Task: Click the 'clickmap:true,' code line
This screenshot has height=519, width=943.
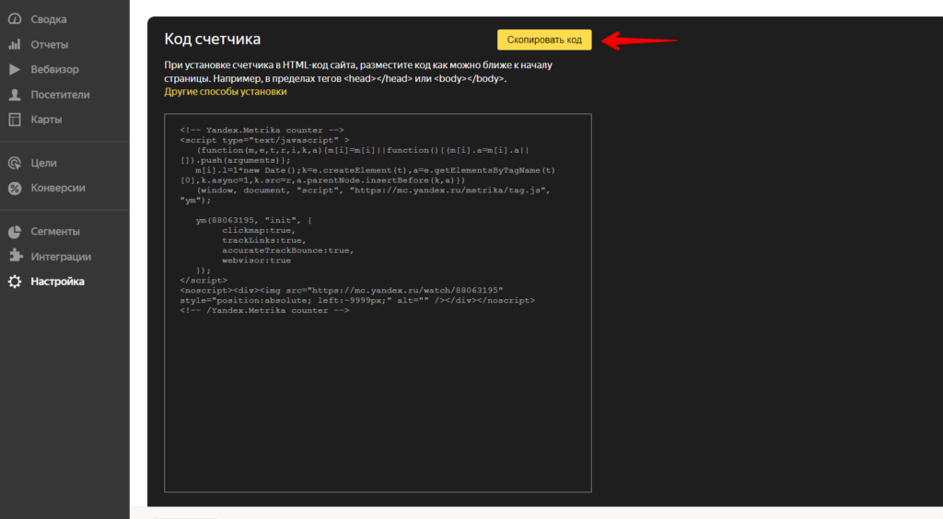Action: [259, 230]
